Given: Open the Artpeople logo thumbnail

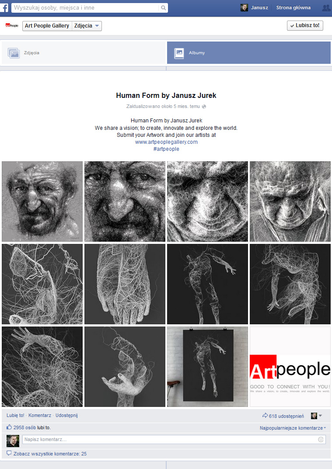Looking at the screenshot, I should coord(290,367).
